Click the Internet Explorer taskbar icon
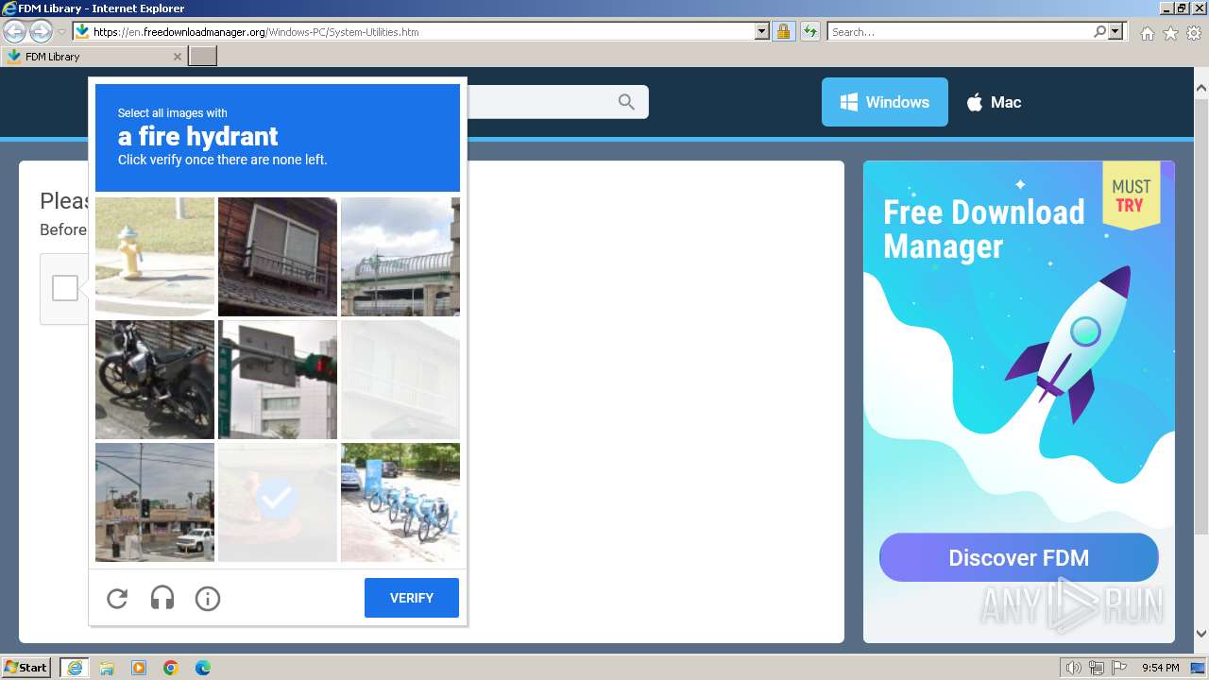Screen dimensions: 1209x680 (x=75, y=668)
